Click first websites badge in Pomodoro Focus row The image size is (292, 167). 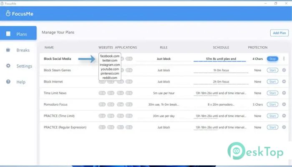click(102, 104)
